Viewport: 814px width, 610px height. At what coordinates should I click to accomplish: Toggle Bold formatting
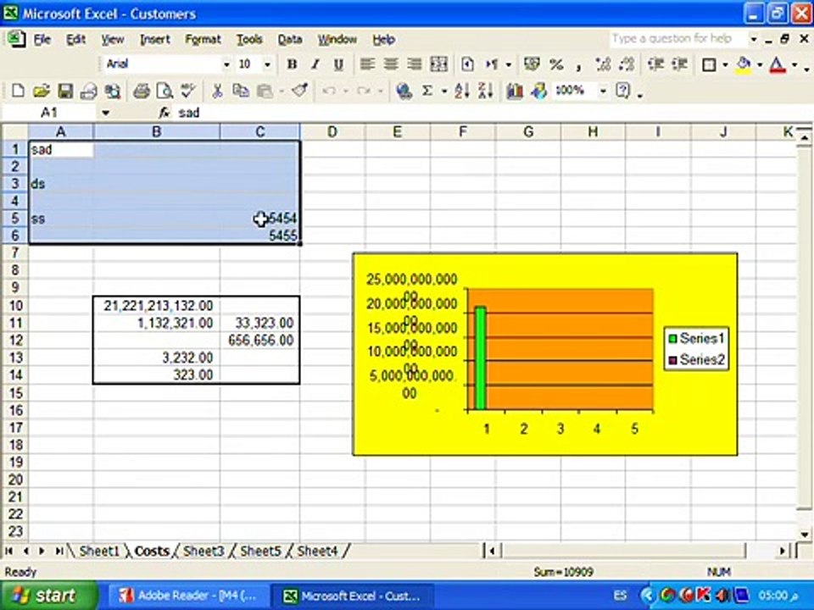tap(293, 64)
